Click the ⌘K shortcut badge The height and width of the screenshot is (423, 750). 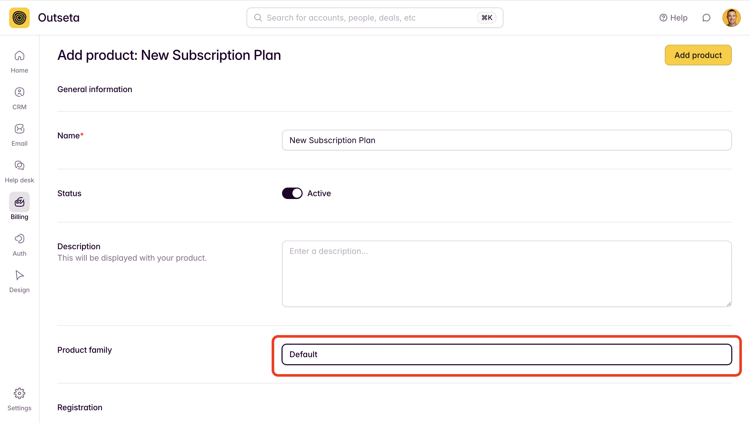(x=486, y=18)
